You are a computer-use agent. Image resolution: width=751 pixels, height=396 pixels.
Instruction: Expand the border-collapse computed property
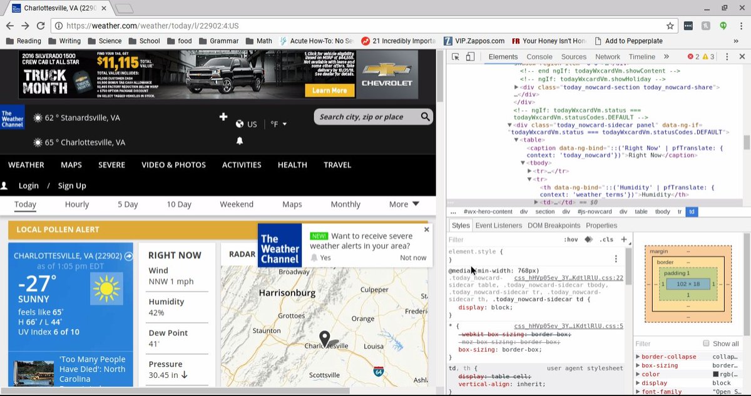[x=638, y=357]
